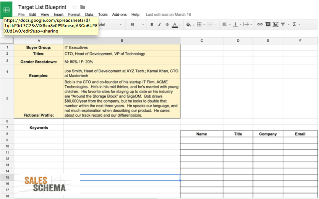
Task: Open the Data menu
Action: click(89, 15)
